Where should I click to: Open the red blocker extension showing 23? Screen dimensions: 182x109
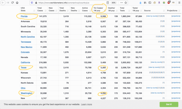point(169,3)
